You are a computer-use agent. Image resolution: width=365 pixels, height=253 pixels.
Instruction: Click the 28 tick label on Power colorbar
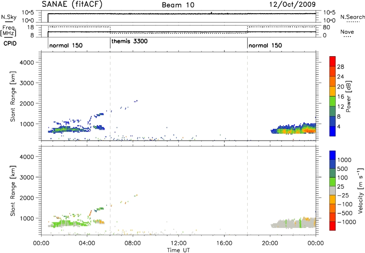coord(340,67)
